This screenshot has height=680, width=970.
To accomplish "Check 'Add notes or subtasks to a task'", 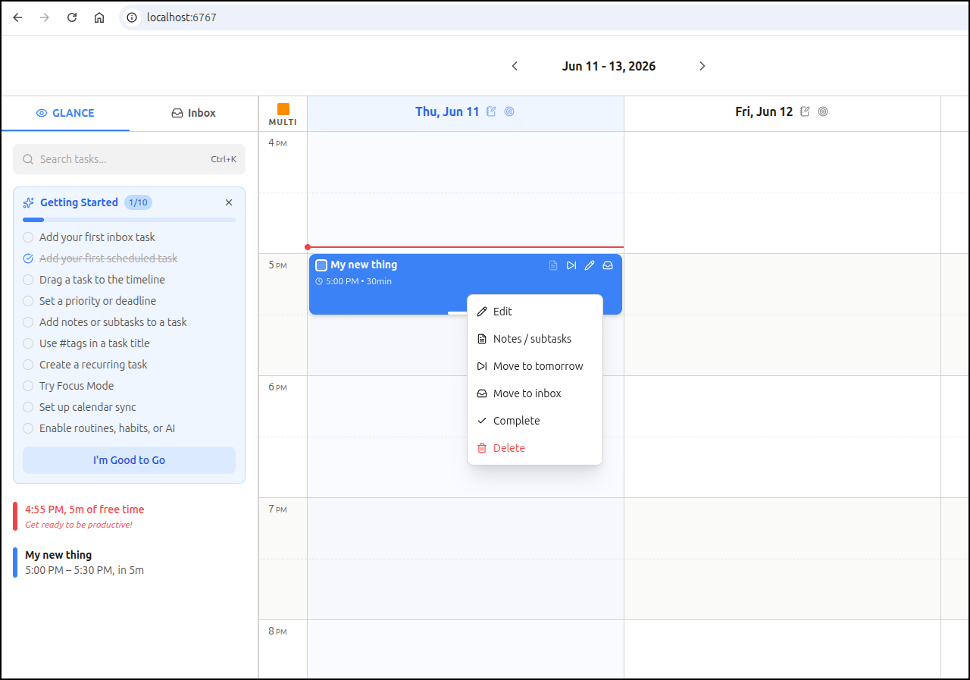I will point(28,322).
